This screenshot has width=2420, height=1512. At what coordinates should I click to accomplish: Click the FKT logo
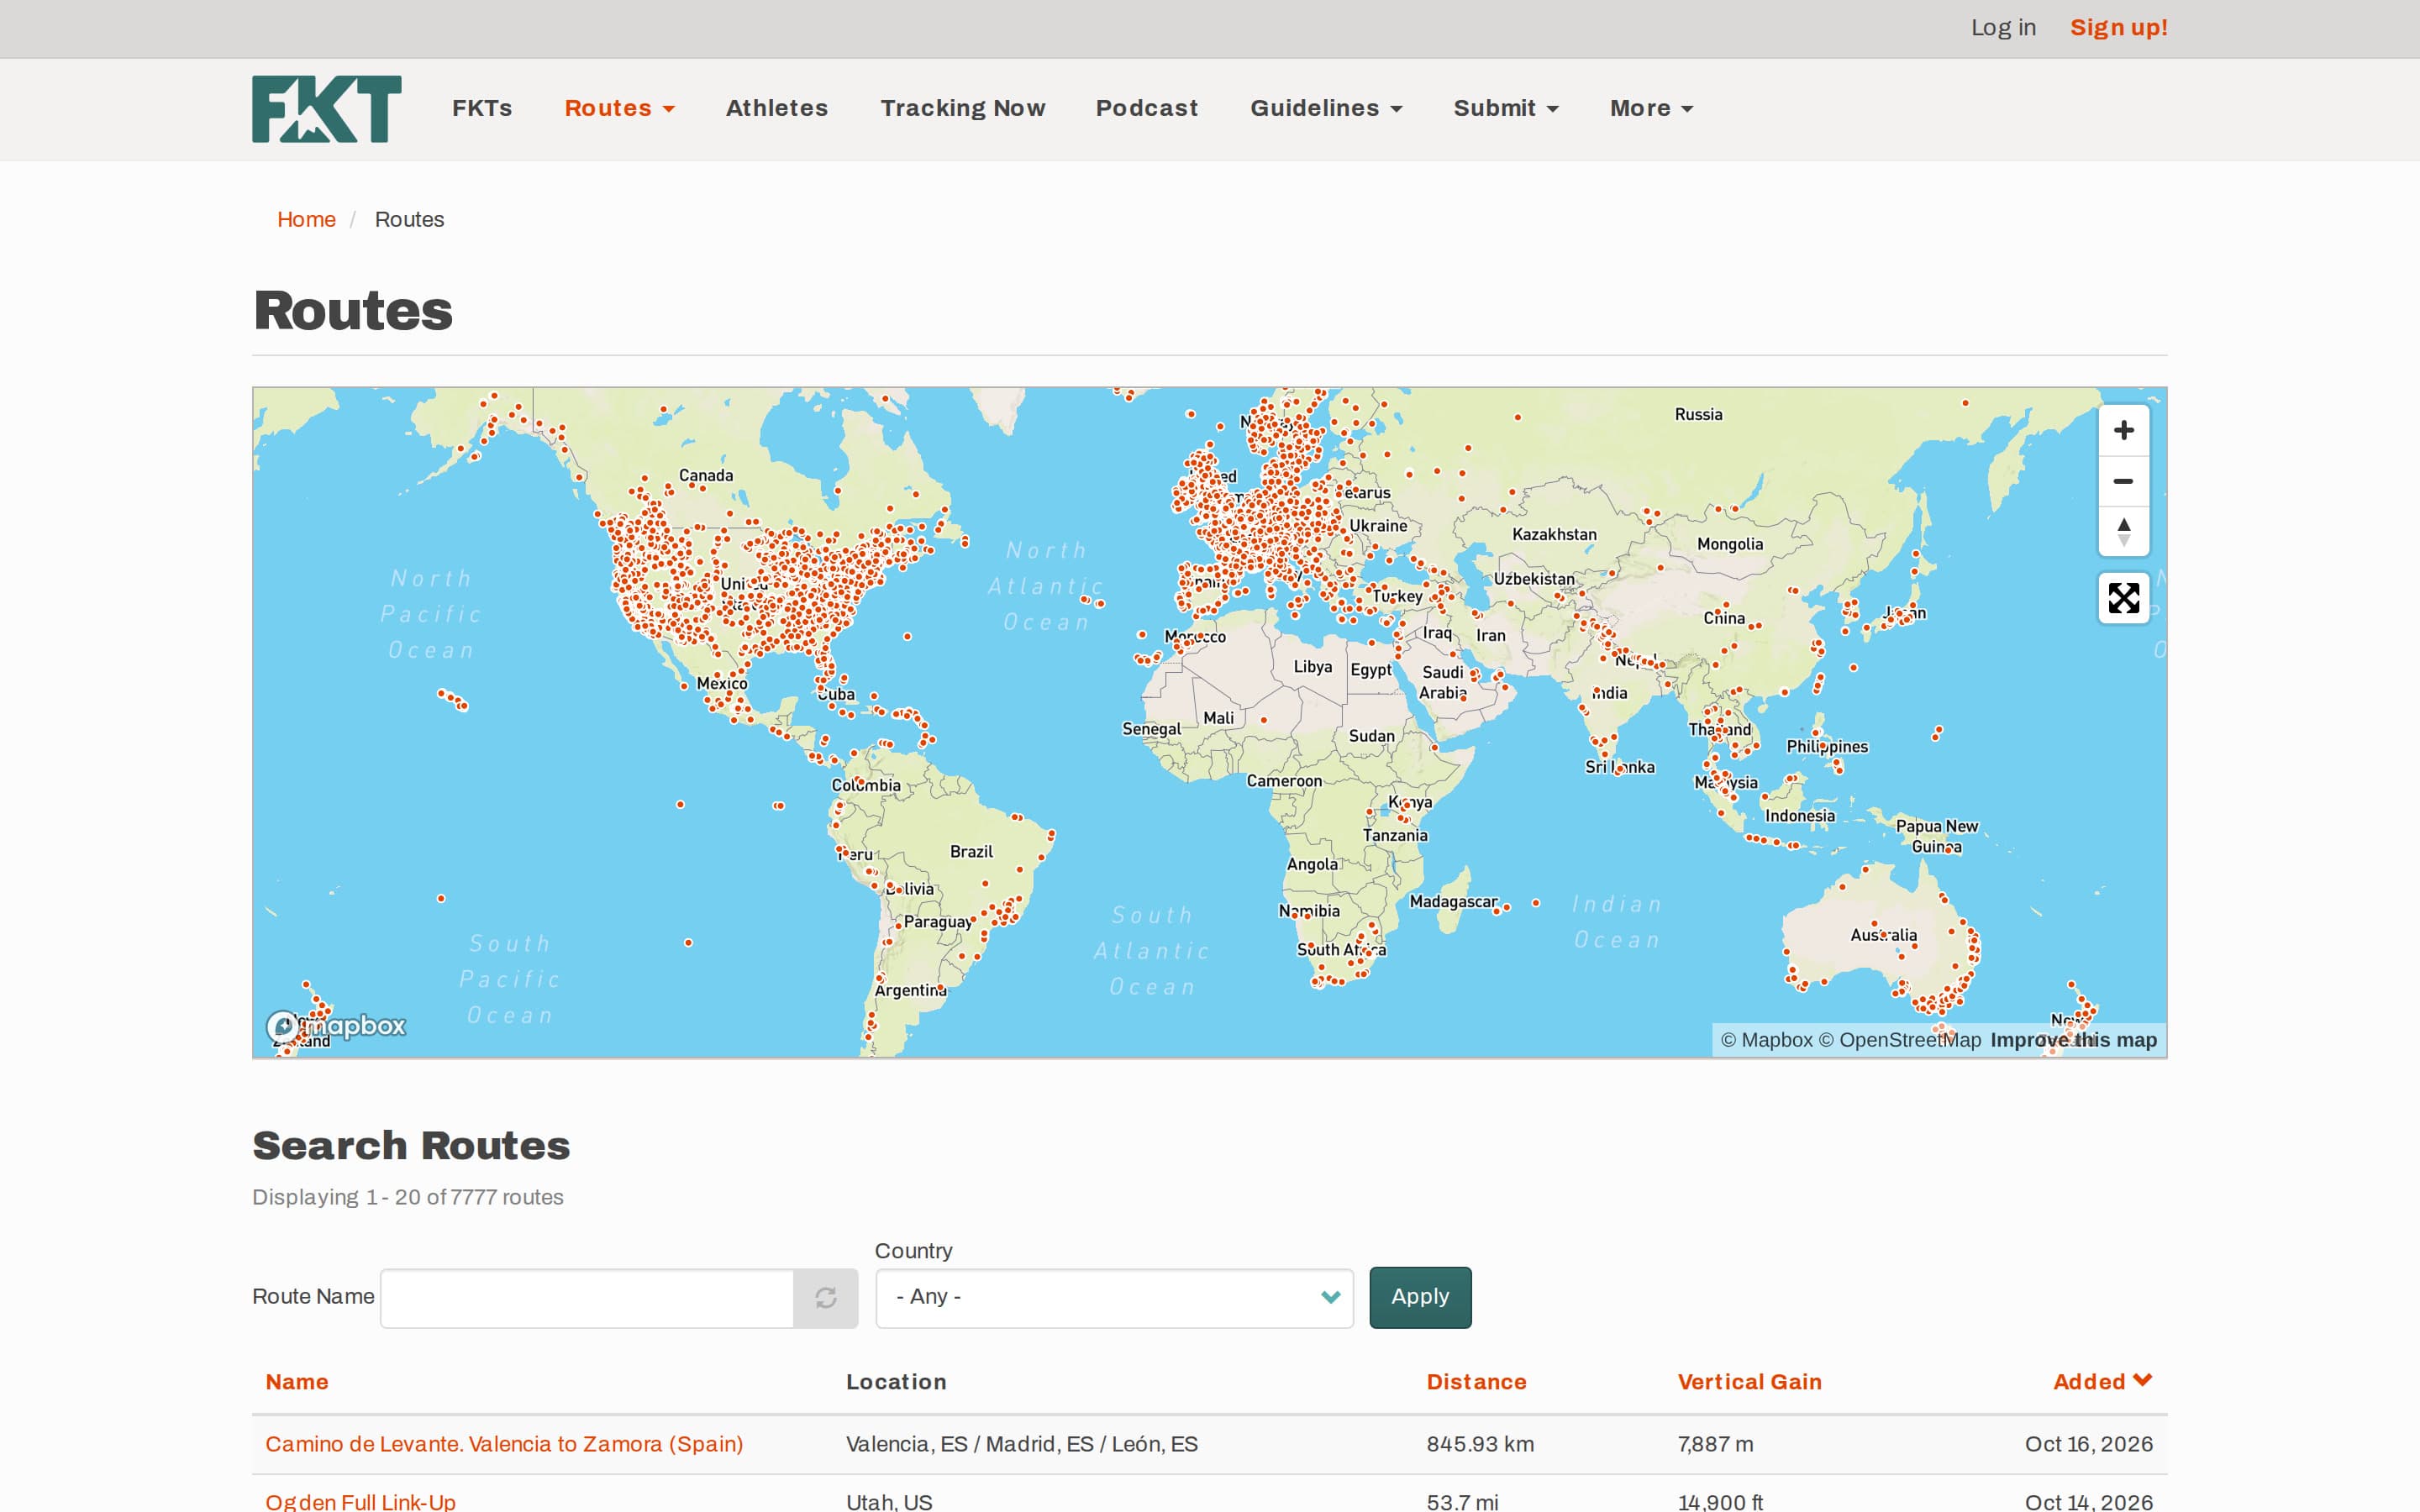pyautogui.click(x=326, y=108)
